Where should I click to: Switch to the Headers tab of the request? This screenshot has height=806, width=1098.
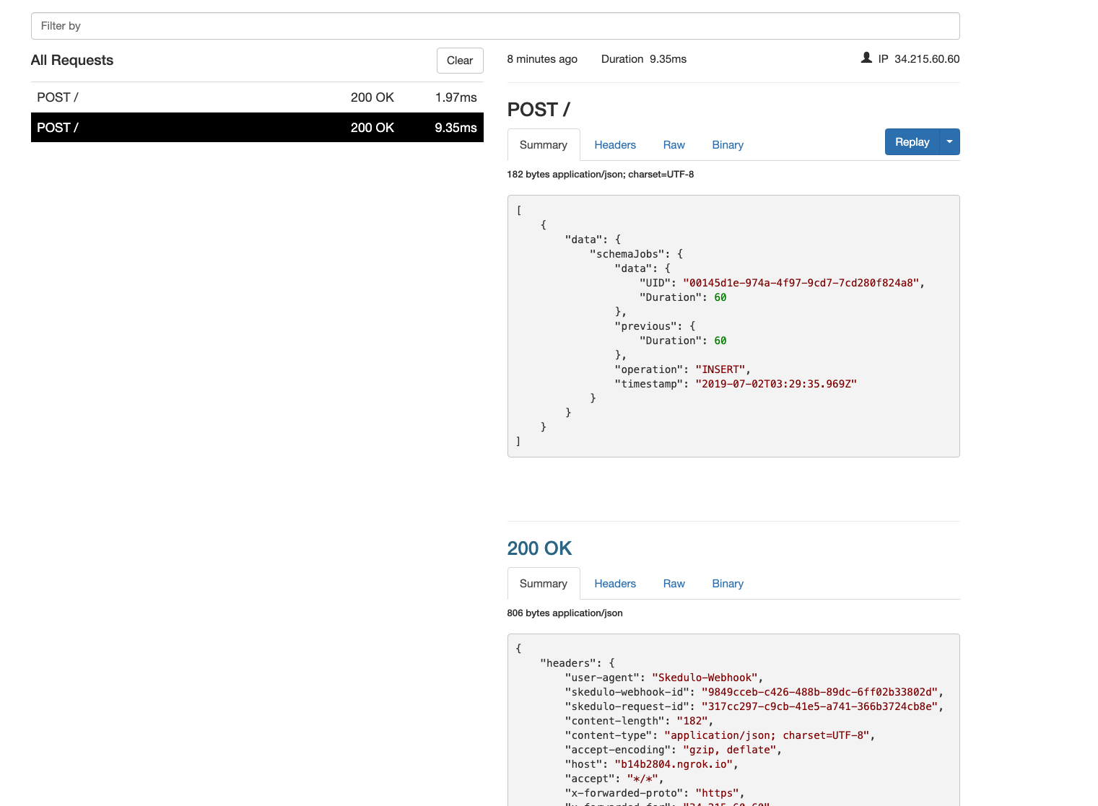615,144
